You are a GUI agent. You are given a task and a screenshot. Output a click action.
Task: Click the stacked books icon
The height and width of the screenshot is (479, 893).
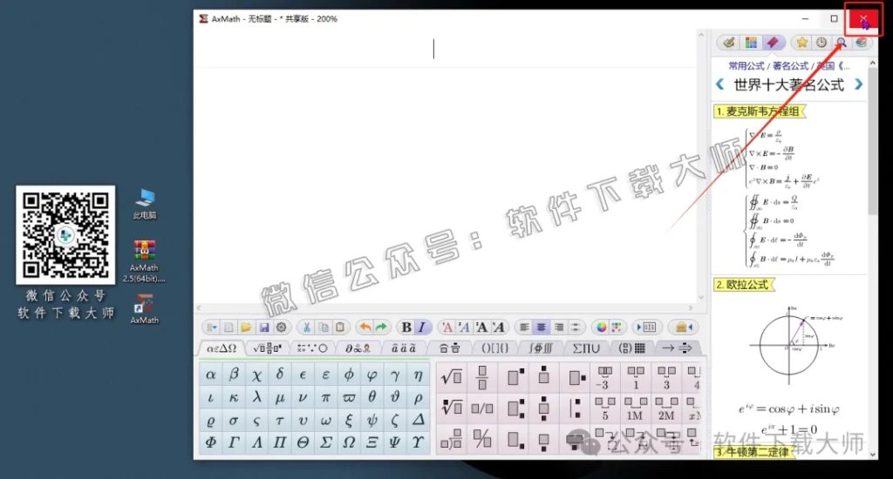coord(861,42)
